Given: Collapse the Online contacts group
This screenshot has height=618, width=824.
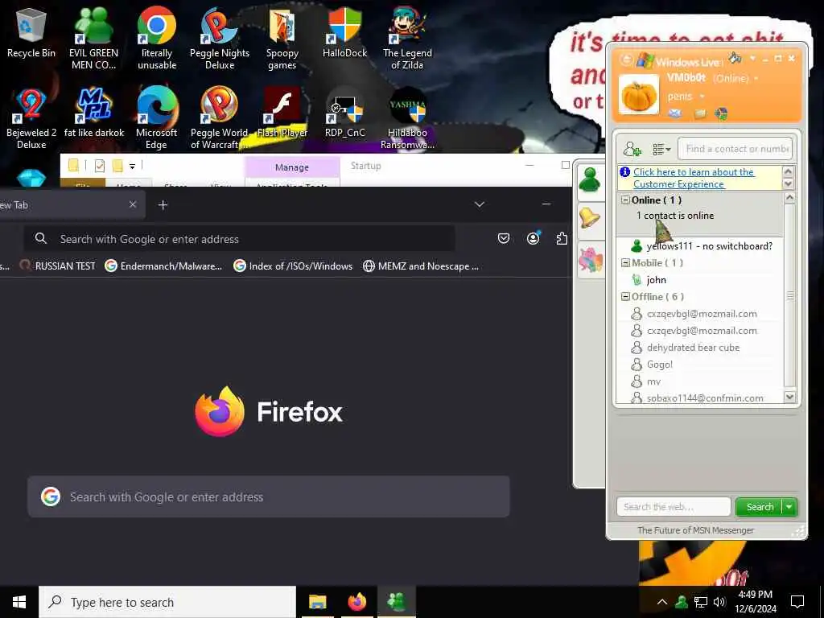Looking at the screenshot, I should (625, 200).
